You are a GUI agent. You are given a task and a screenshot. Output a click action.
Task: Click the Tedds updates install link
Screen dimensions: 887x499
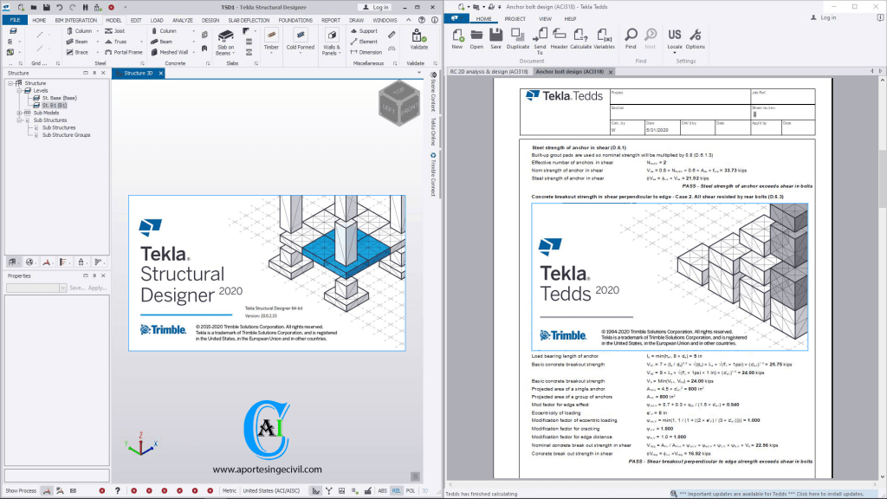773,494
